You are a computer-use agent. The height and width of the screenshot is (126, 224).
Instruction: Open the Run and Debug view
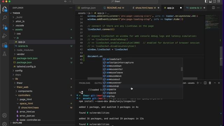tap(5, 36)
